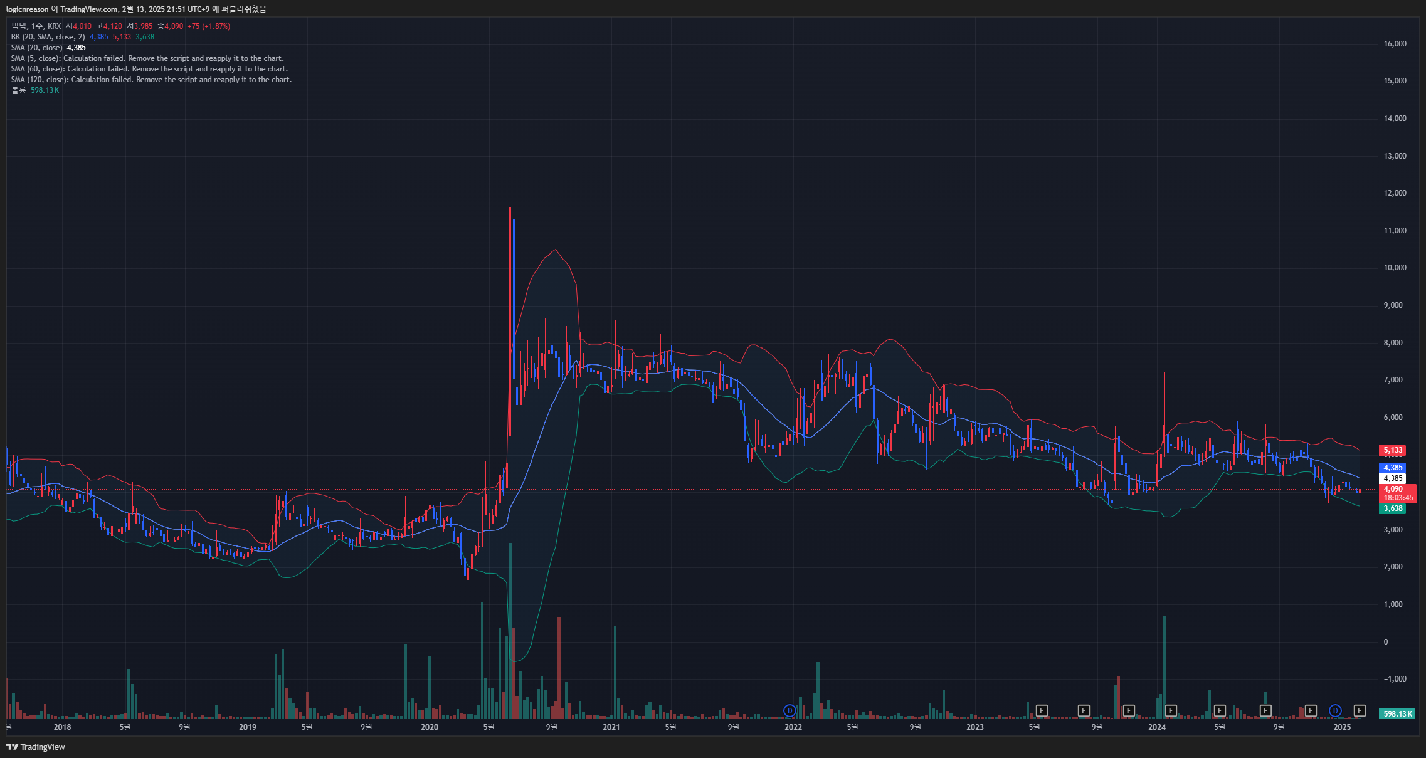The height and width of the screenshot is (758, 1426).
Task: Click the 598.13K volume scale label
Action: 1397,713
